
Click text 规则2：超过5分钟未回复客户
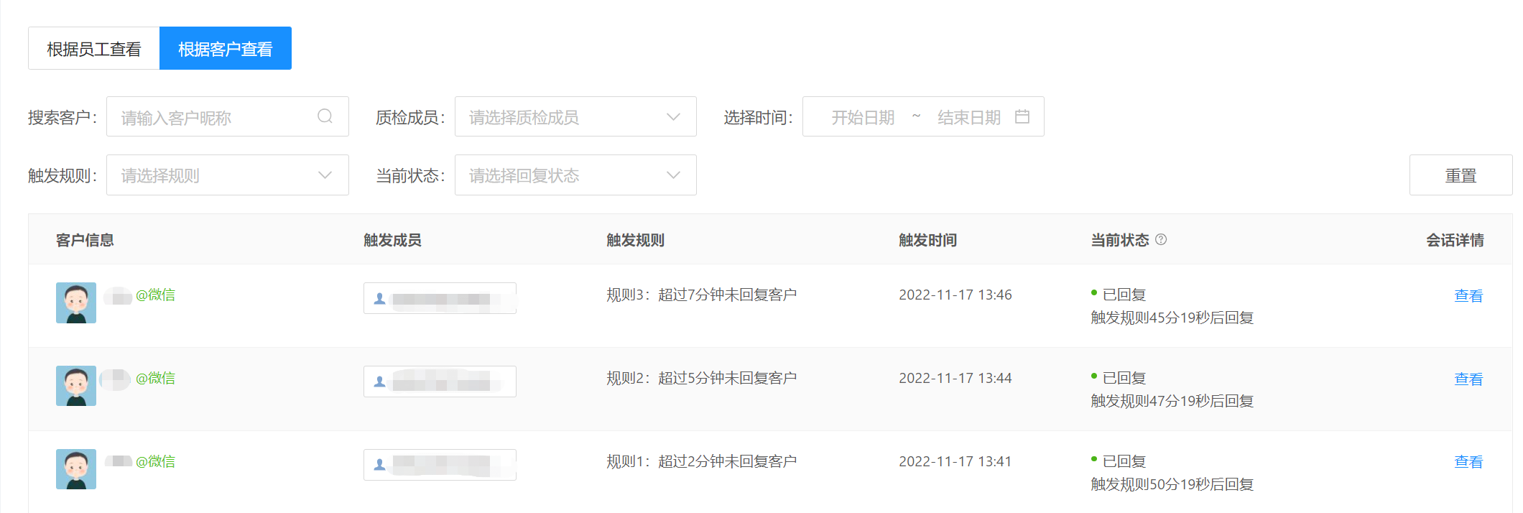pos(702,378)
